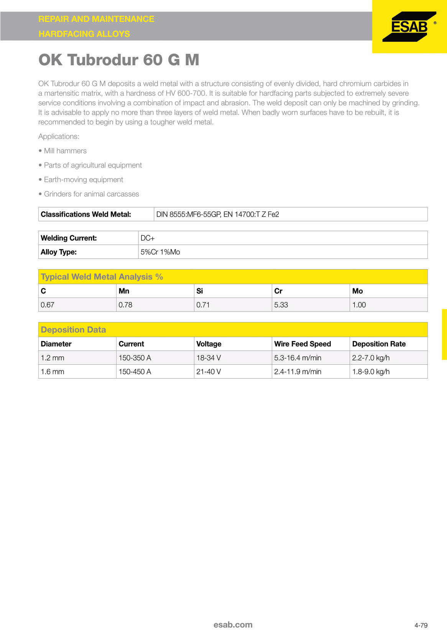Click the 'Mo' column header
This screenshot has width=447, height=635.
click(389, 291)
